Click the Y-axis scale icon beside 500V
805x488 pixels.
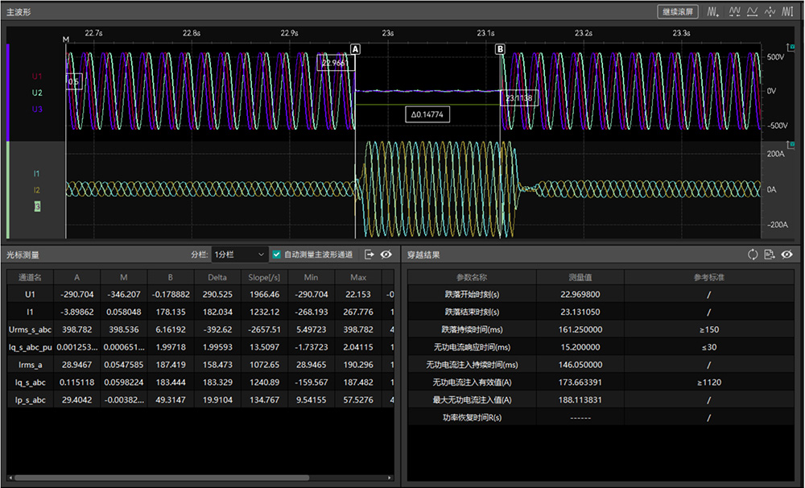pos(791,48)
